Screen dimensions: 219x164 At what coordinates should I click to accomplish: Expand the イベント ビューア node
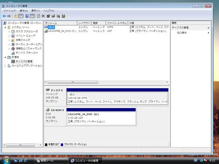coord(9,36)
